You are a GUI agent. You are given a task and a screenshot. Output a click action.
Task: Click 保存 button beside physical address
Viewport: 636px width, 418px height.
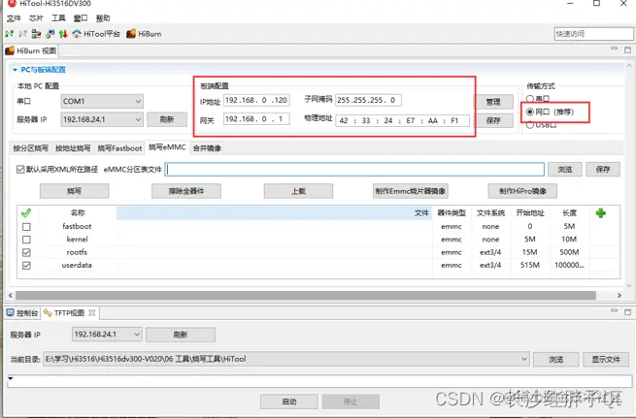coord(493,120)
